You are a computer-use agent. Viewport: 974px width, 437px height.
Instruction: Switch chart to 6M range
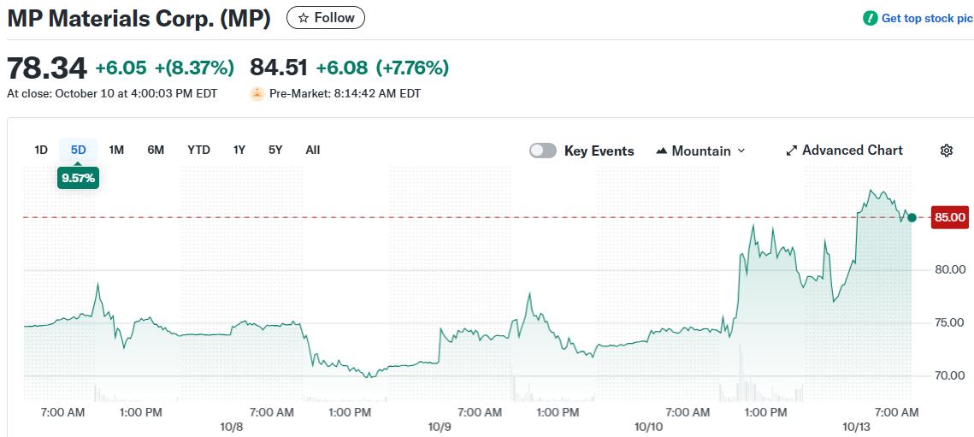coord(156,150)
